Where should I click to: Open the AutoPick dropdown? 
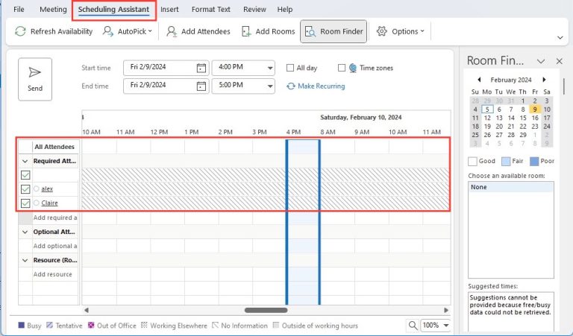127,31
